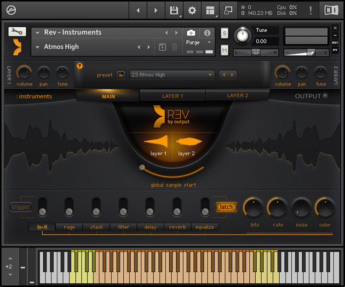Select the stack effect tab
Image resolution: width=345 pixels, height=287 pixels.
click(x=96, y=227)
